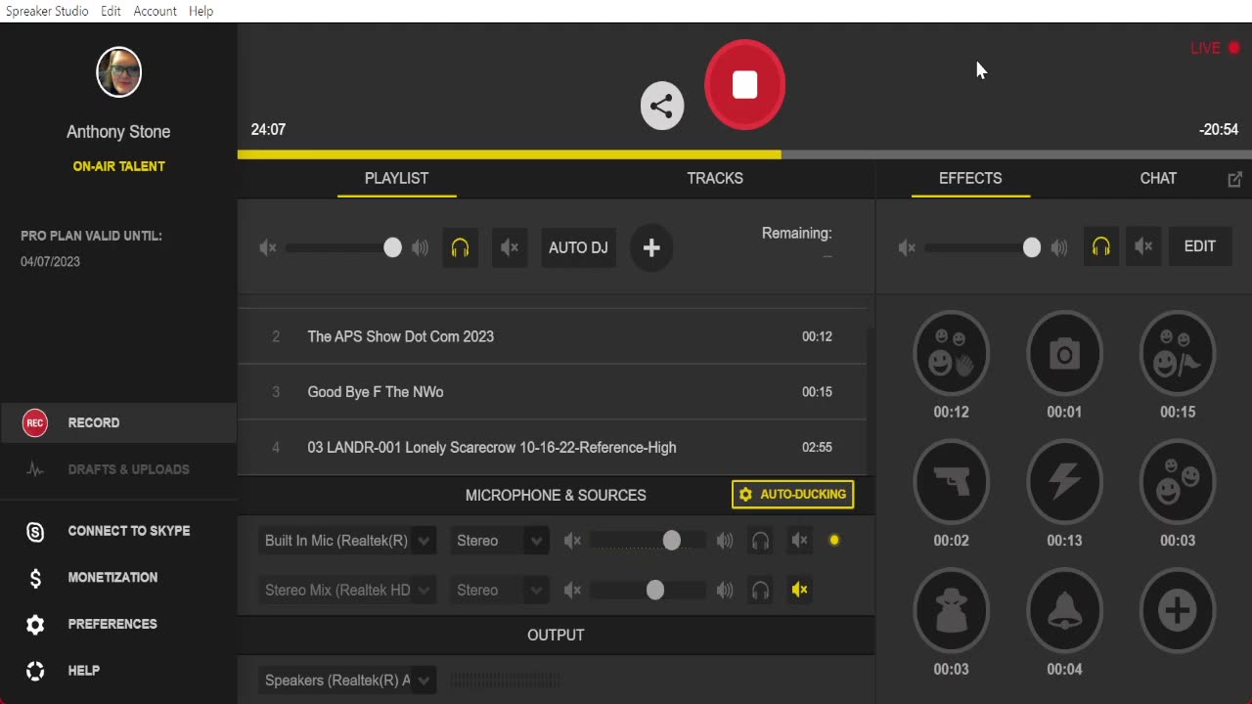Click the share icon beside the stop button
The width and height of the screenshot is (1252, 704).
[662, 106]
